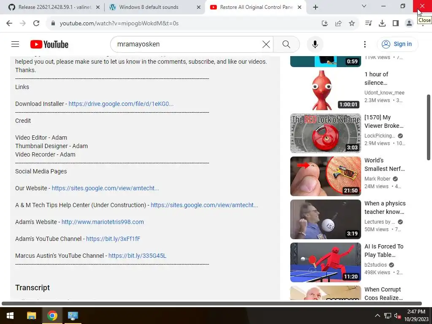Image resolution: width=432 pixels, height=324 pixels.
Task: Open the 0:59 video thumbnail at top
Action: click(325, 61)
